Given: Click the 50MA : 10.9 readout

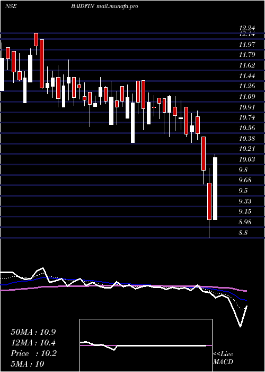Looking at the screenshot, I should (33, 332).
